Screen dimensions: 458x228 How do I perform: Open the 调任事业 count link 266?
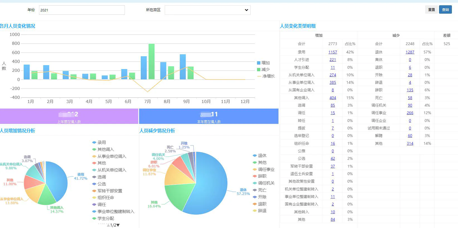click(x=410, y=113)
